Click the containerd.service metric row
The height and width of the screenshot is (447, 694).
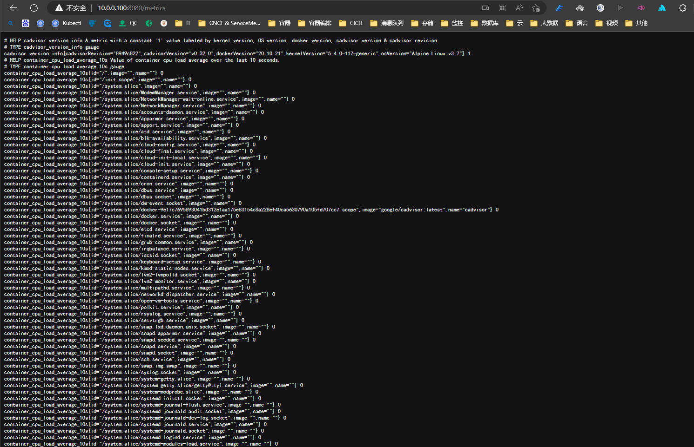coord(127,177)
